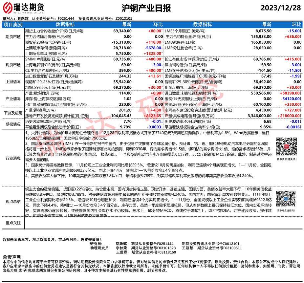The width and height of the screenshot is (304, 283).
Task: Select the 上游情况 category label
Action: [13, 82]
